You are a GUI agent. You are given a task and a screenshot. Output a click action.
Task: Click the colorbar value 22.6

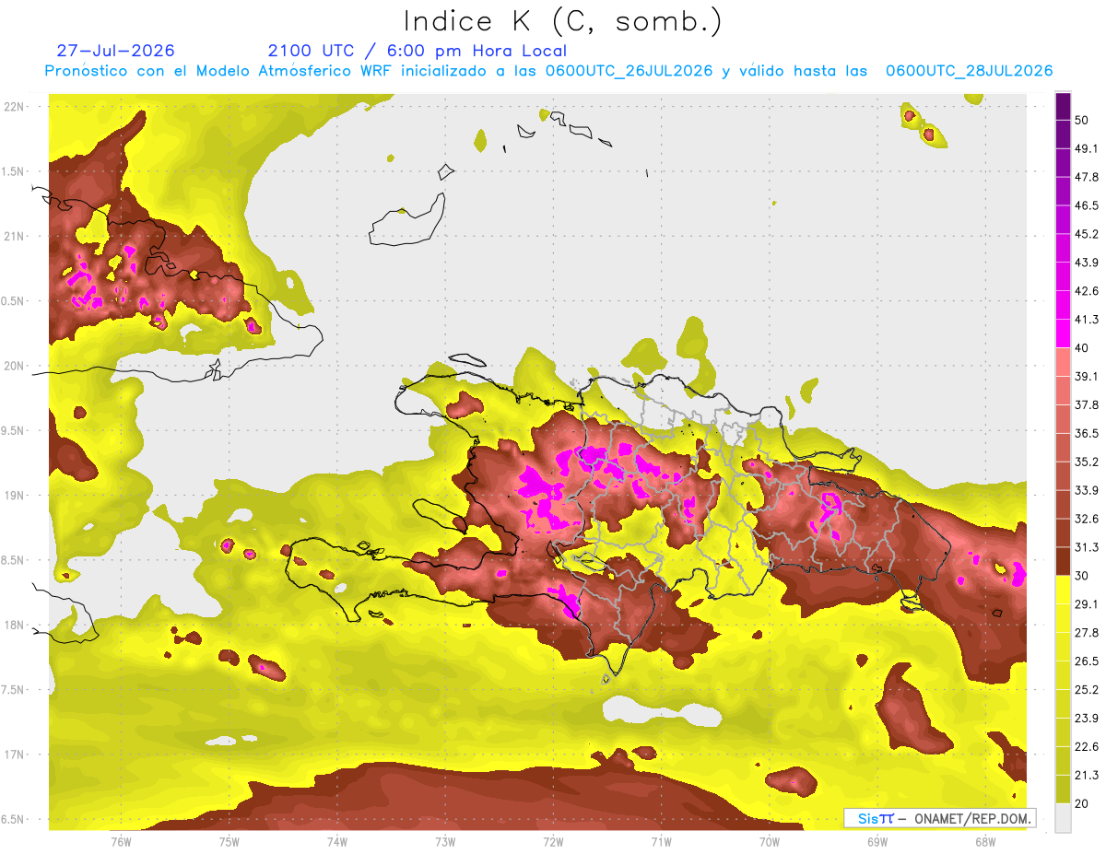[1087, 747]
